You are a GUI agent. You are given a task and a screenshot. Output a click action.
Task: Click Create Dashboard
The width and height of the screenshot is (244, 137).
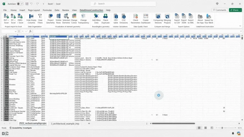tap(146, 19)
